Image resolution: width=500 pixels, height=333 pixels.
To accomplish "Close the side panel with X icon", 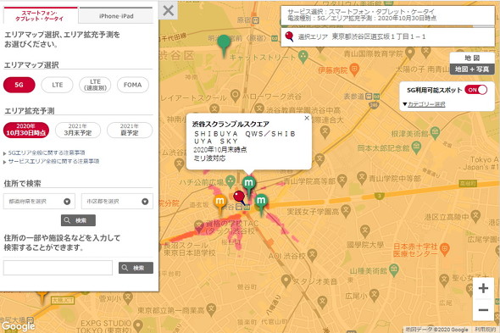I will [168, 10].
